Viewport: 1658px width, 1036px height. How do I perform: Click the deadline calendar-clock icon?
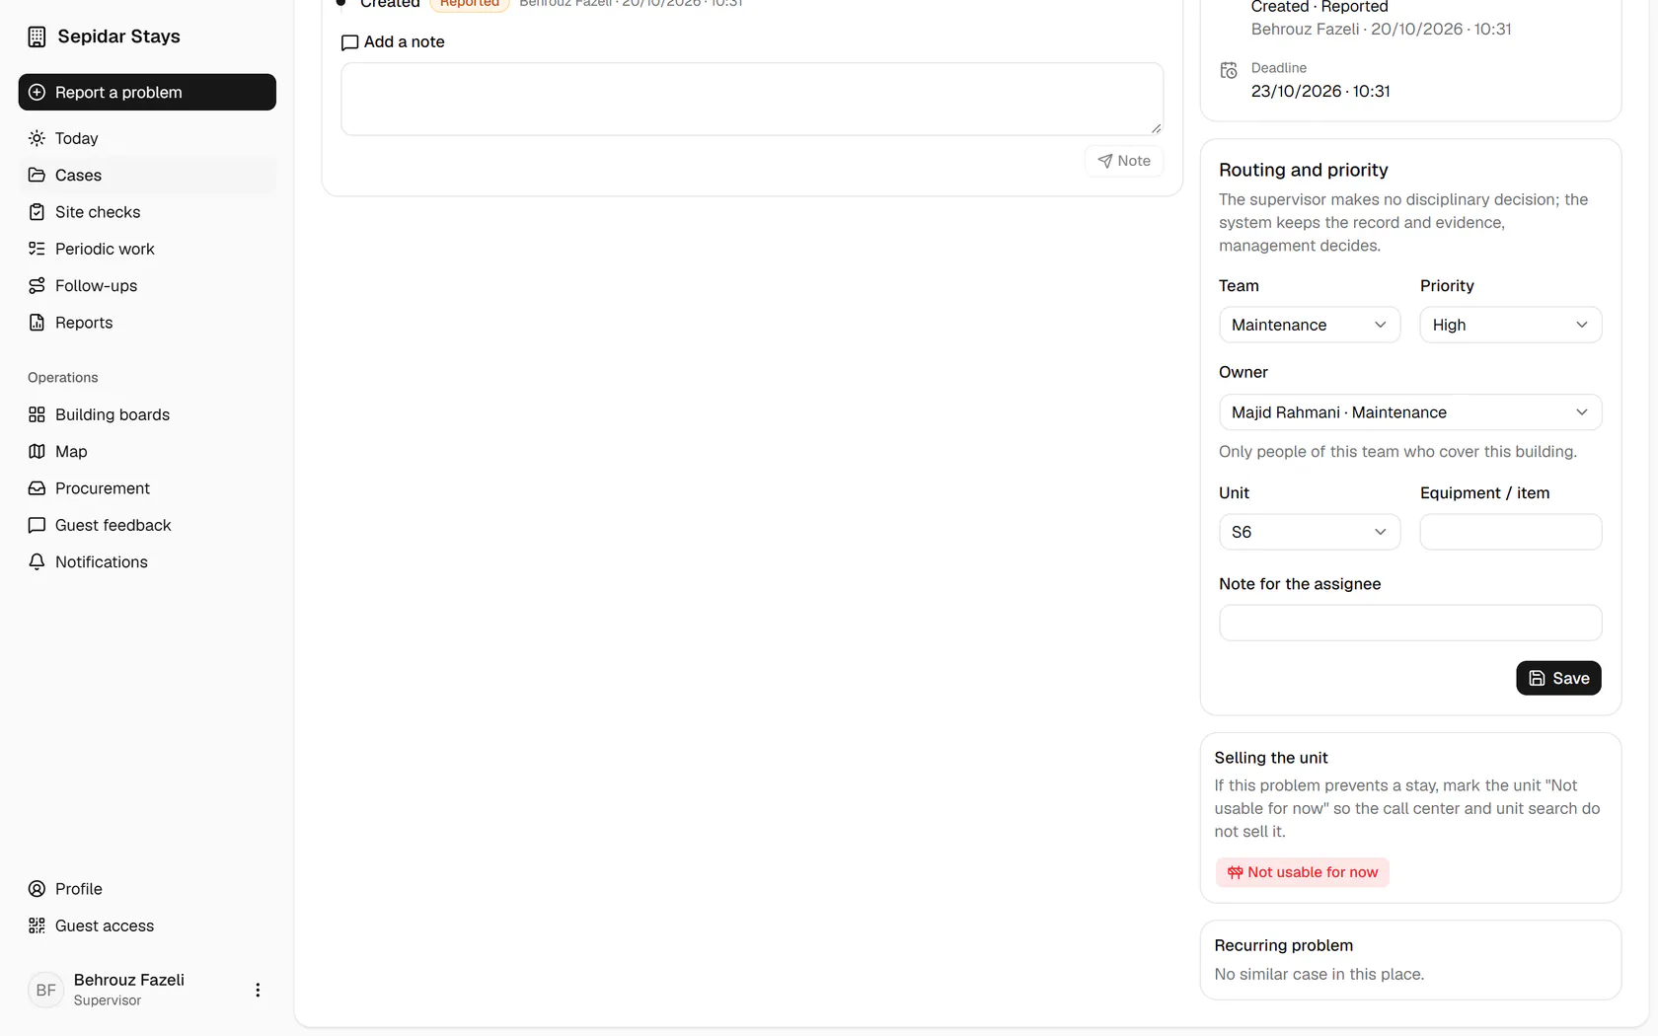(x=1229, y=70)
